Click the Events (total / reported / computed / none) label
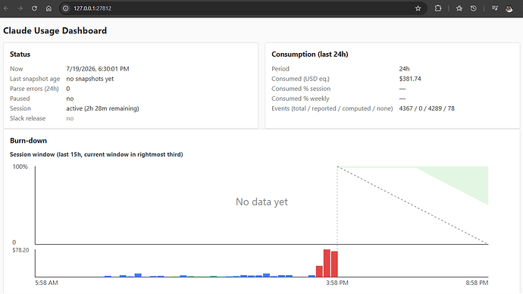 [332, 108]
